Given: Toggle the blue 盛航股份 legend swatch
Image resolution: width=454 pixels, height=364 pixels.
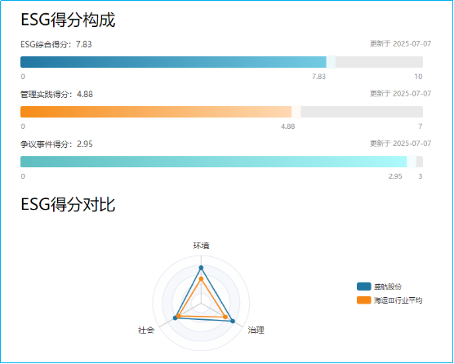Looking at the screenshot, I should (x=363, y=286).
